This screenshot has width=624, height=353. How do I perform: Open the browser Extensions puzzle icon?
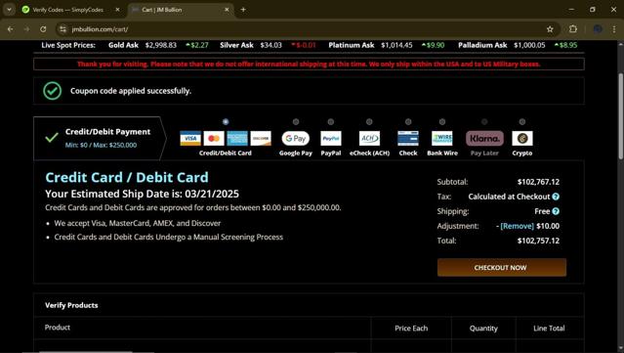click(x=573, y=29)
